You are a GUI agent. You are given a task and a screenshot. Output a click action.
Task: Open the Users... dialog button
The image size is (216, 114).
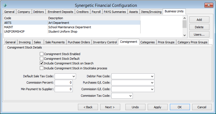(x=199, y=35)
